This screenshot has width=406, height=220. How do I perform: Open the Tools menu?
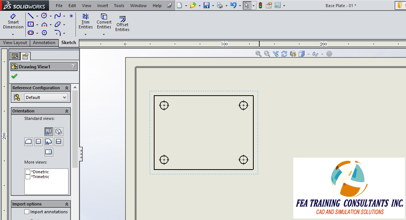(x=119, y=5)
